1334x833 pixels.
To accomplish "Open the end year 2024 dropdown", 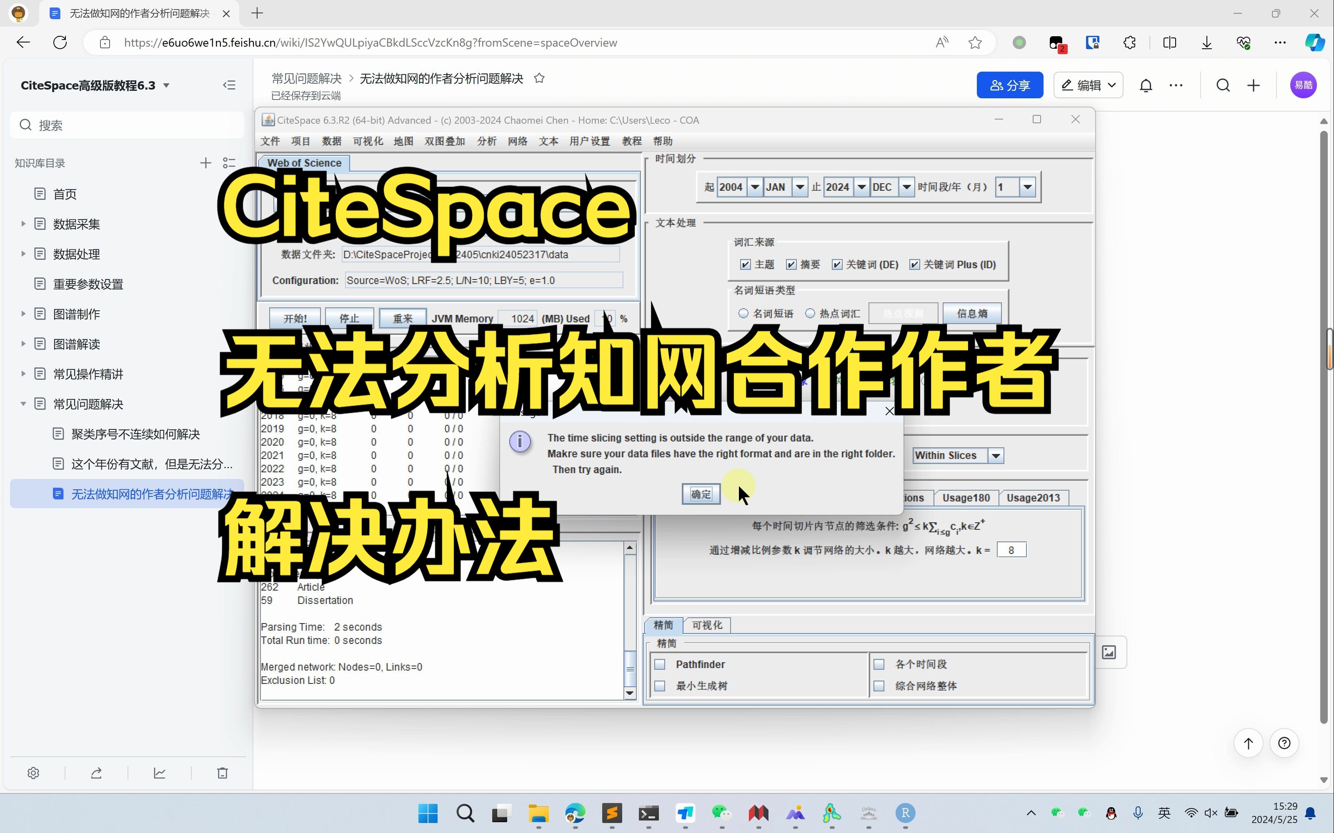I will coord(861,187).
